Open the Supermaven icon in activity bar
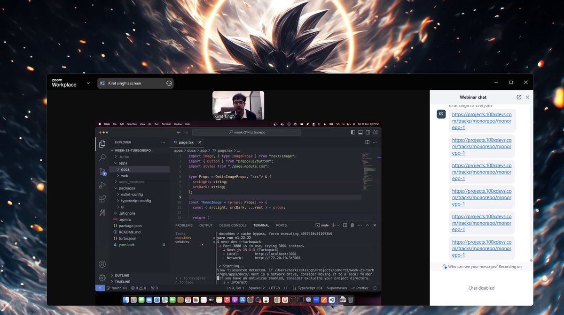Screen dimensions: 564x315 pos(102,212)
